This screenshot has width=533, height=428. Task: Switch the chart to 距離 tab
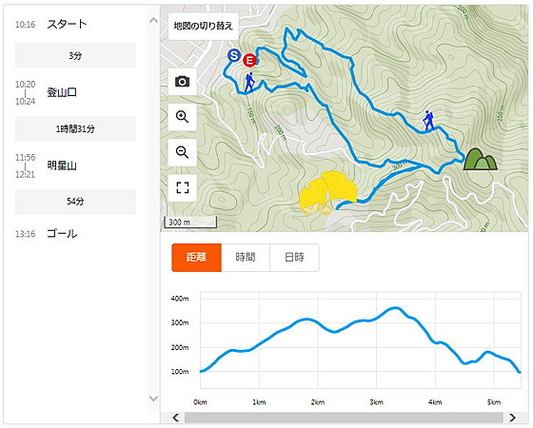click(x=196, y=258)
